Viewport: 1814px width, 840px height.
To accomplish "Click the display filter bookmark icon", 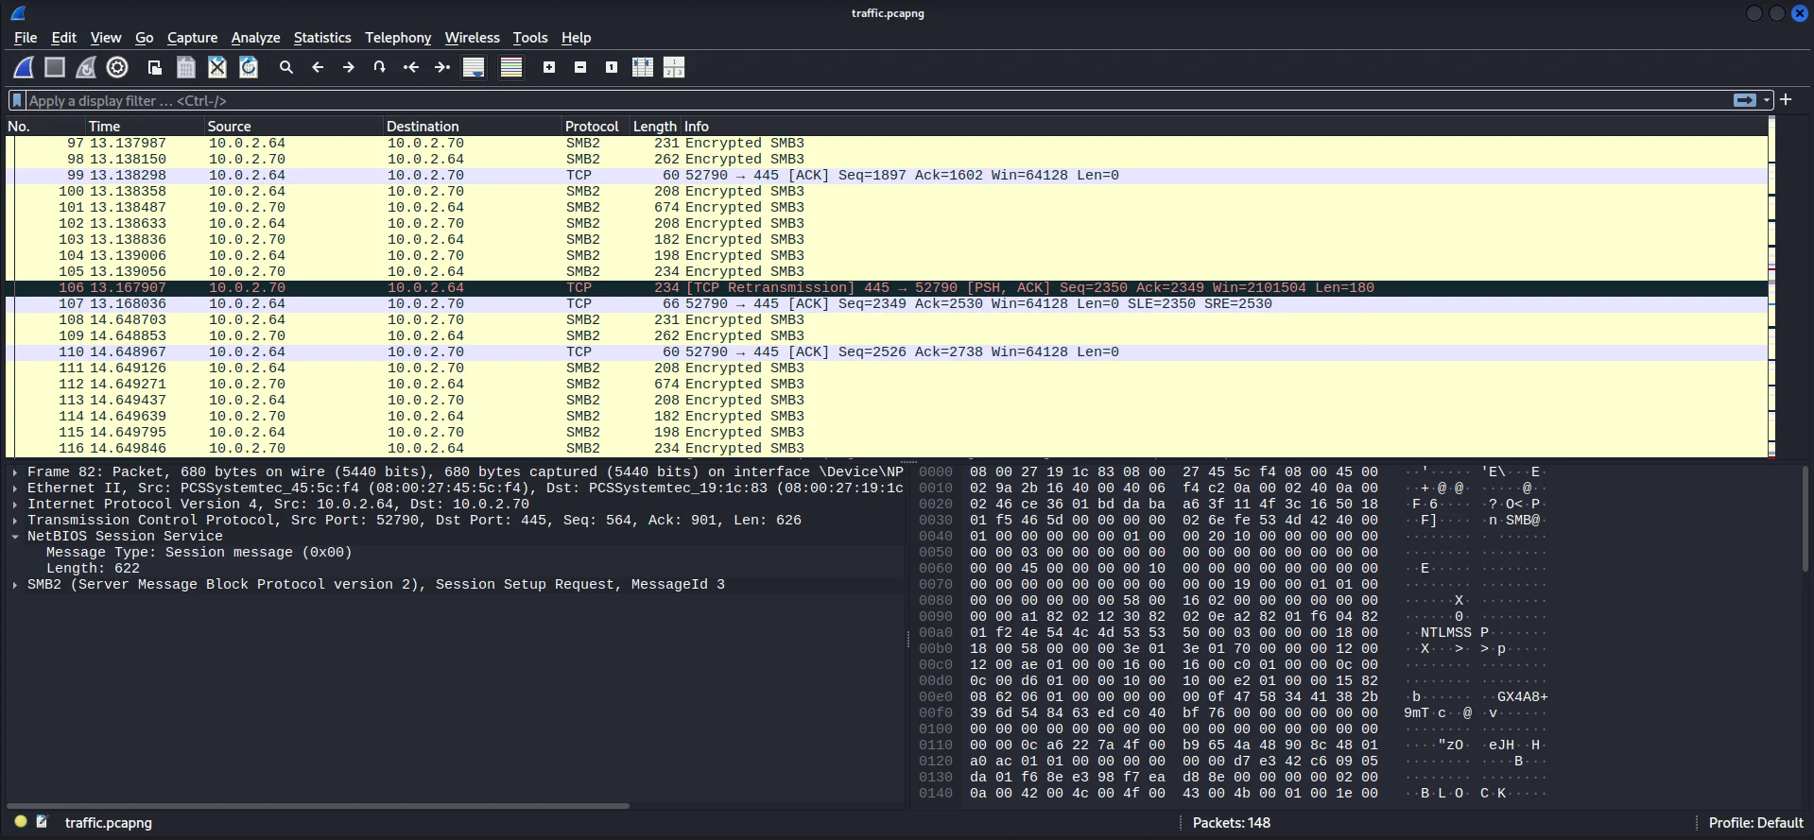I will 17,100.
